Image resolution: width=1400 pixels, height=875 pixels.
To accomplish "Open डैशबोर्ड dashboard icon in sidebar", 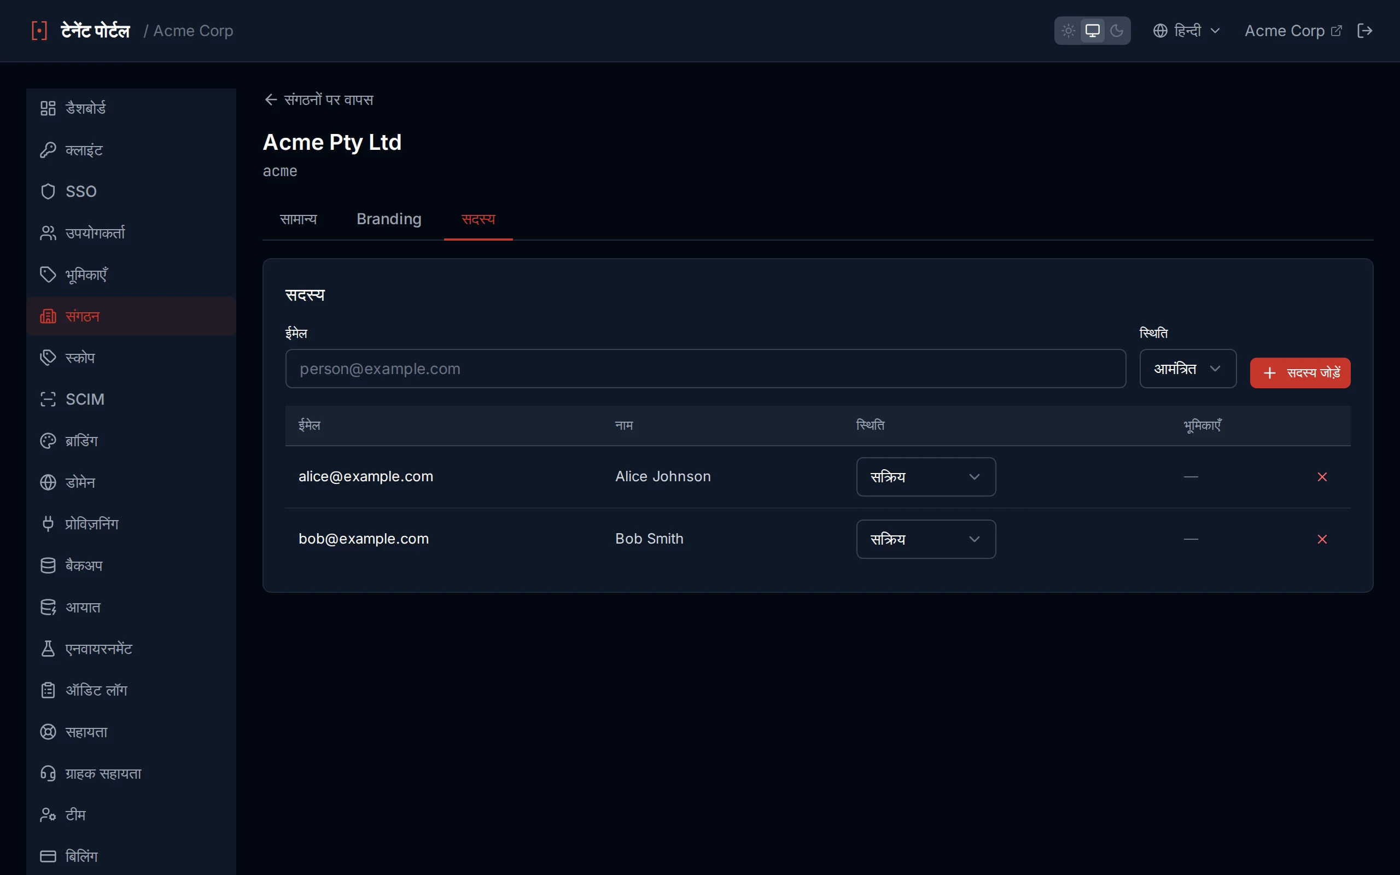I will click(x=48, y=108).
